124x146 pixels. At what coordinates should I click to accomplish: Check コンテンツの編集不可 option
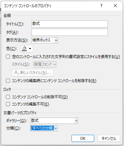pos(8,104)
